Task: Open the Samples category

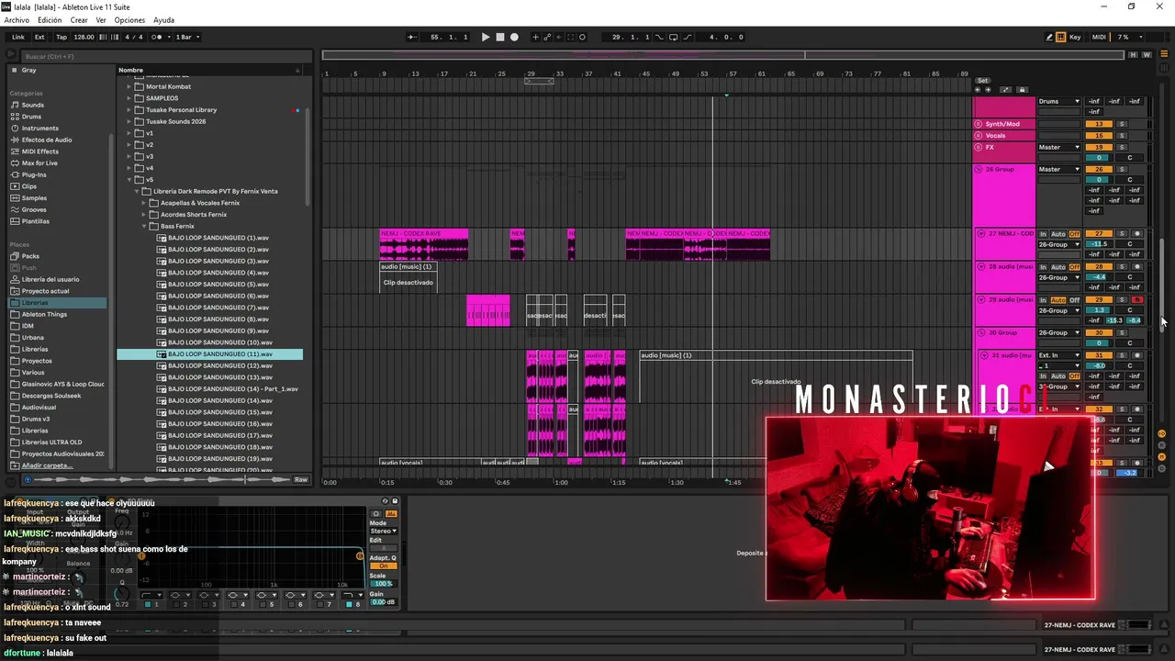Action: pos(34,198)
